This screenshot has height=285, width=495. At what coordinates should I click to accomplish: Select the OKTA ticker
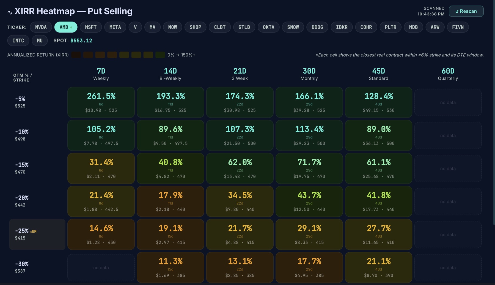pyautogui.click(x=268, y=27)
